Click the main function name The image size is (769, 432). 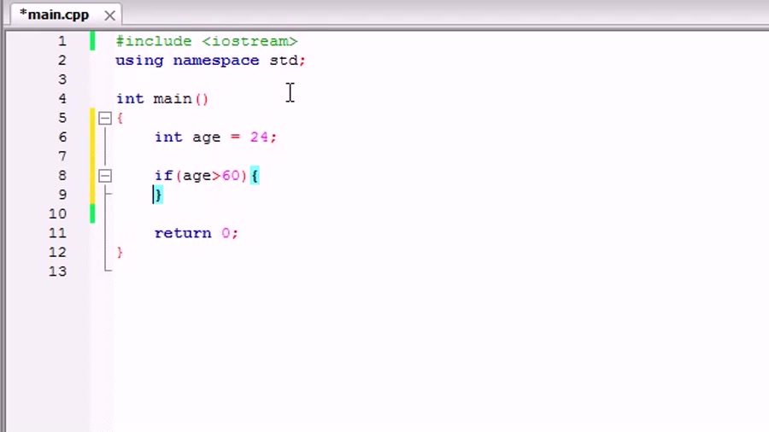point(172,99)
